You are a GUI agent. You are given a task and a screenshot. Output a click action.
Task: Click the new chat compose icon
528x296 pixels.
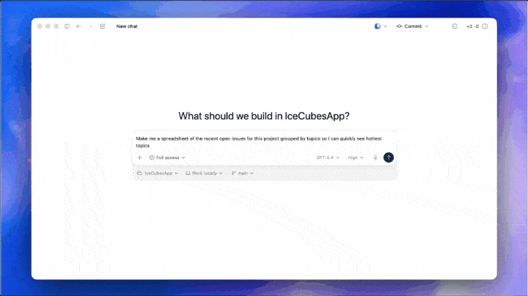tap(103, 26)
